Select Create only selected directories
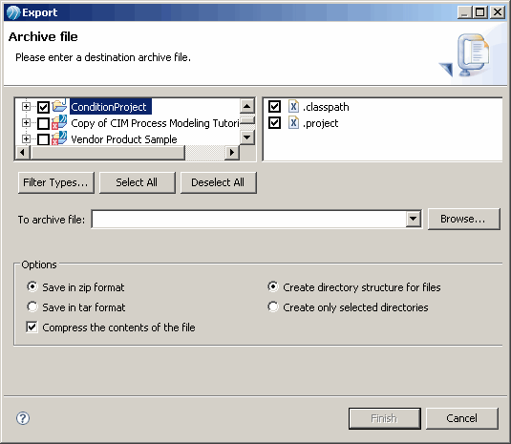 273,307
